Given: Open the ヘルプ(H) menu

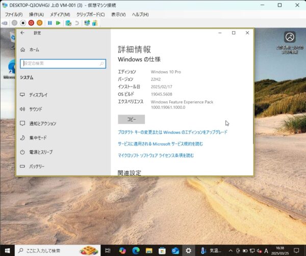Looking at the screenshot, I should click(x=140, y=15).
